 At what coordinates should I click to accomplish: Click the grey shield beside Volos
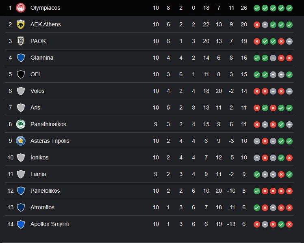click(x=21, y=91)
